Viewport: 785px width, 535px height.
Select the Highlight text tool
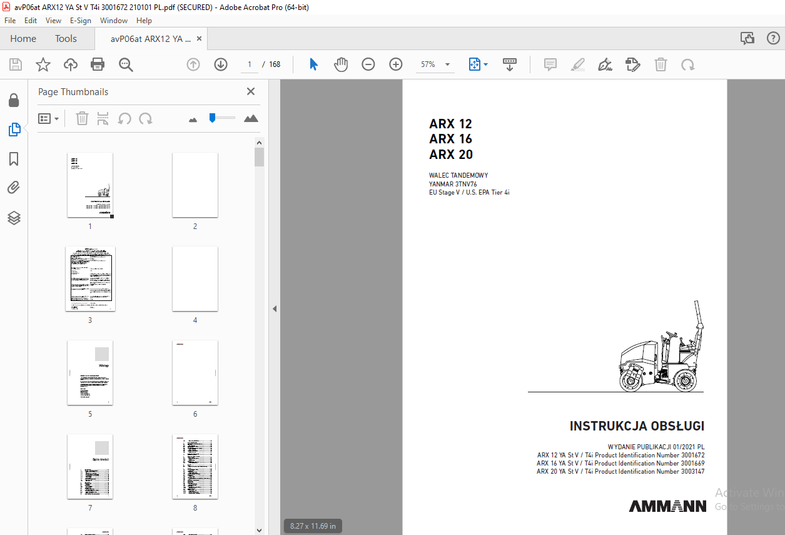pyautogui.click(x=578, y=64)
